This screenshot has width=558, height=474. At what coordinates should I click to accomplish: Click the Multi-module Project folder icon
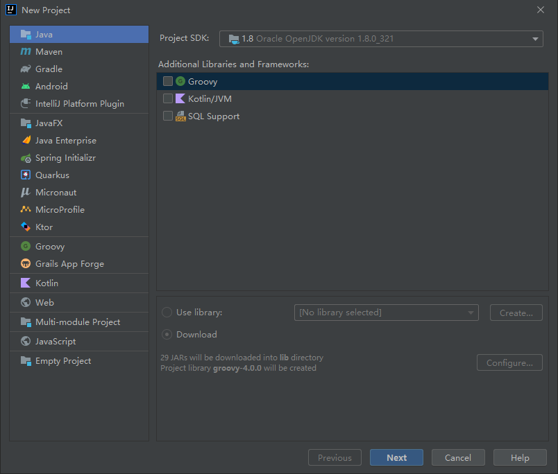(26, 322)
